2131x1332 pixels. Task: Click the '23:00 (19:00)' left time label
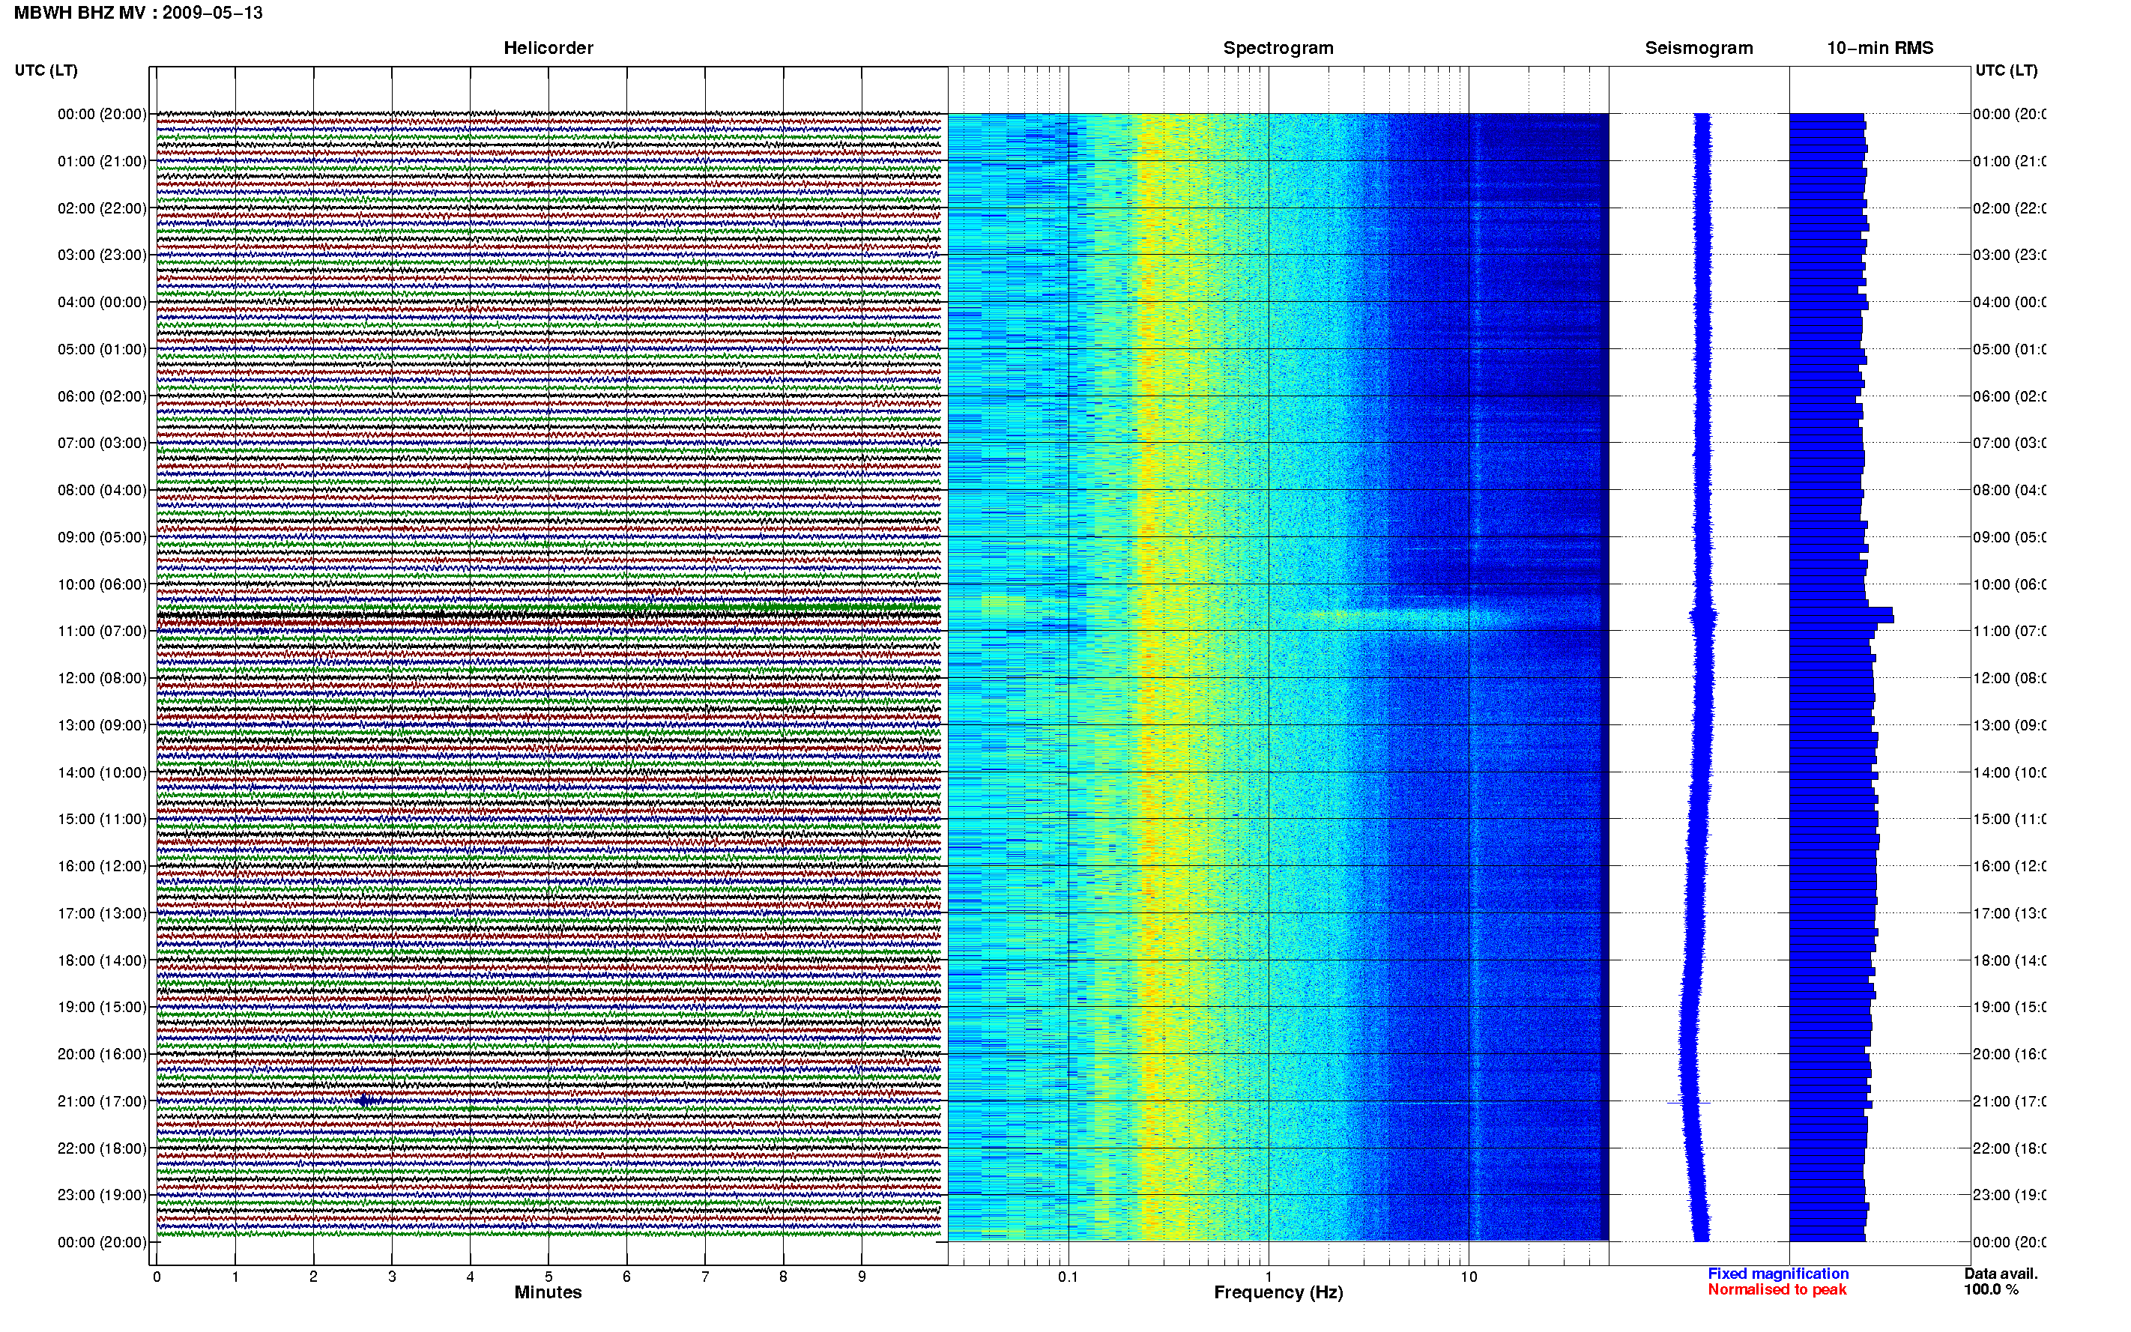pyautogui.click(x=102, y=1196)
